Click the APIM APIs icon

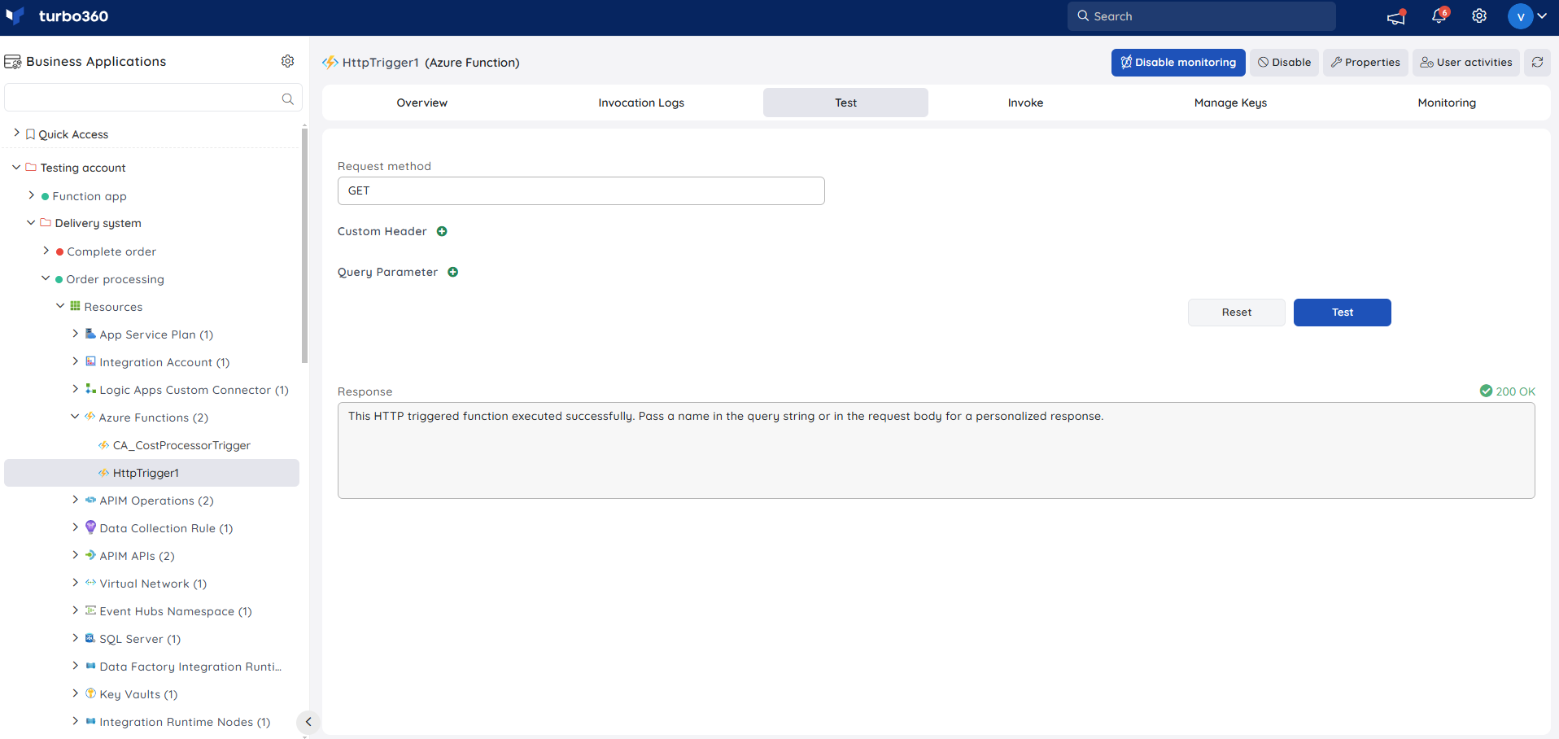(90, 555)
